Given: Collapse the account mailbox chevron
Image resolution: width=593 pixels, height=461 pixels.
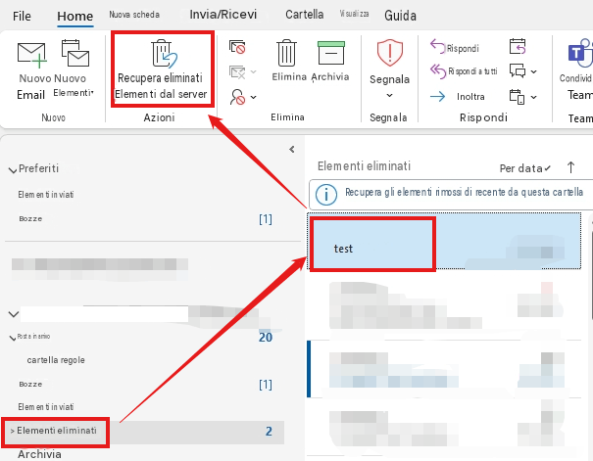Looking at the screenshot, I should [14, 314].
